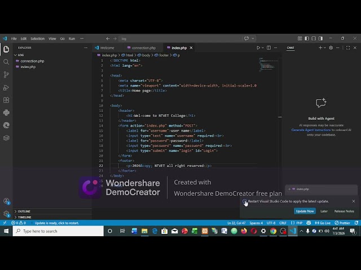Open the Python extension panel

[6, 112]
